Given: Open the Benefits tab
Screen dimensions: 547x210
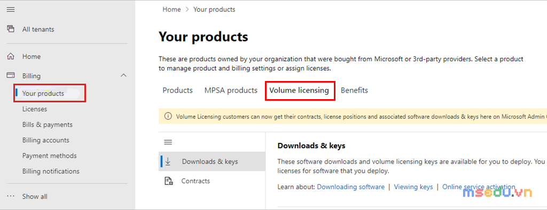Looking at the screenshot, I should 355,90.
